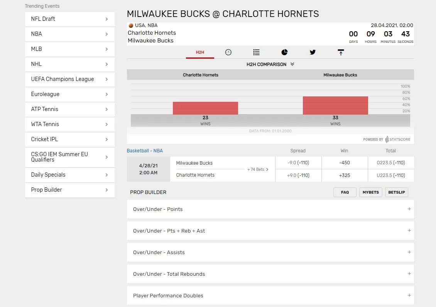The width and height of the screenshot is (436, 307).
Task: Expand Player Performance Doubles section
Action: (x=270, y=295)
